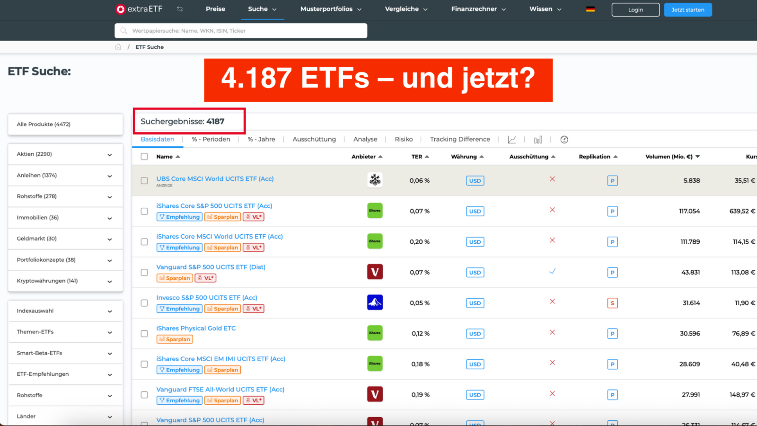This screenshot has width=757, height=426.
Task: Open Invesco S&P 500 UCITS ETF (Acc) link
Action: tap(207, 298)
